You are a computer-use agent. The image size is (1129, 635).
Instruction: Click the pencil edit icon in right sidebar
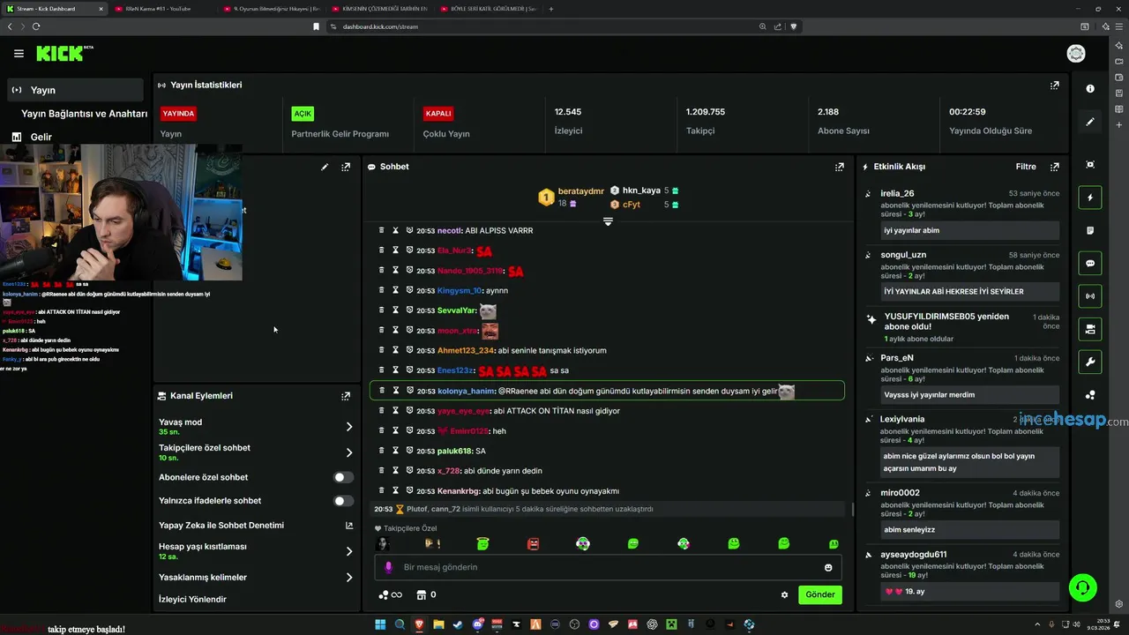pos(1090,122)
